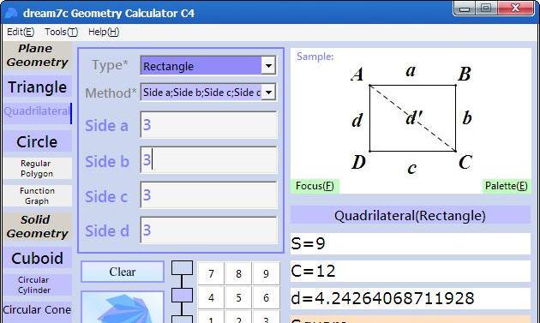Click the Plane Geometry section header
The width and height of the screenshot is (540, 323).
(38, 56)
